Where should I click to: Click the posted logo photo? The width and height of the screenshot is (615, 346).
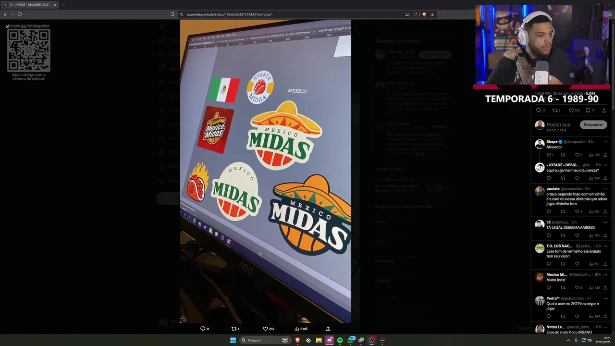[265, 171]
